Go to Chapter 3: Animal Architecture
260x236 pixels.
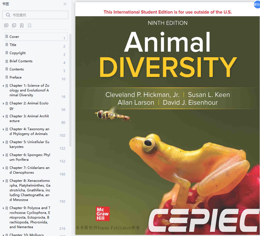coord(29,119)
